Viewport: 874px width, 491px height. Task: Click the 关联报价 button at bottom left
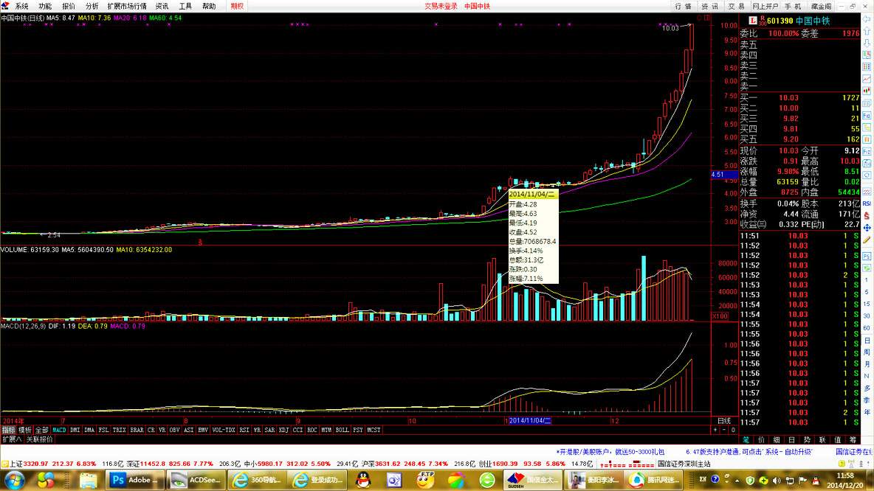40,439
